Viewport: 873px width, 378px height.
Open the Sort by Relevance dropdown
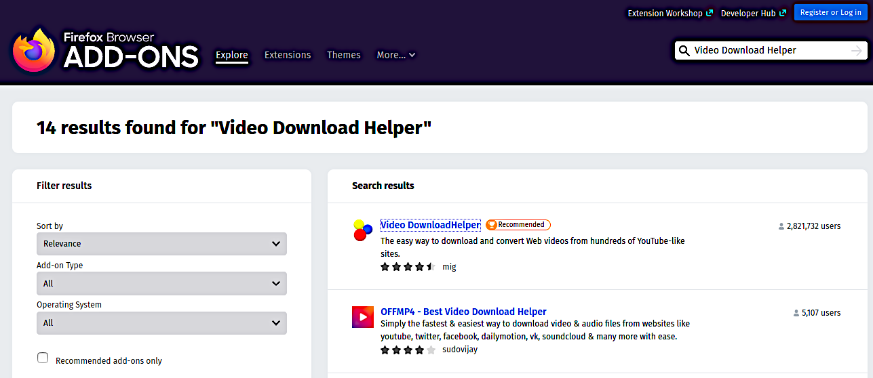tap(161, 244)
